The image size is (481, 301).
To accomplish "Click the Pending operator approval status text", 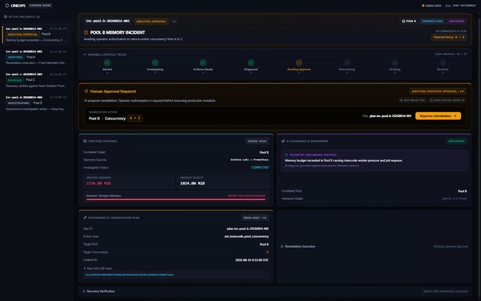I will point(451,246).
